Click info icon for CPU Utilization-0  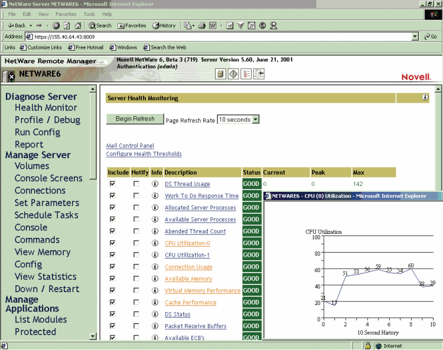pos(155,243)
